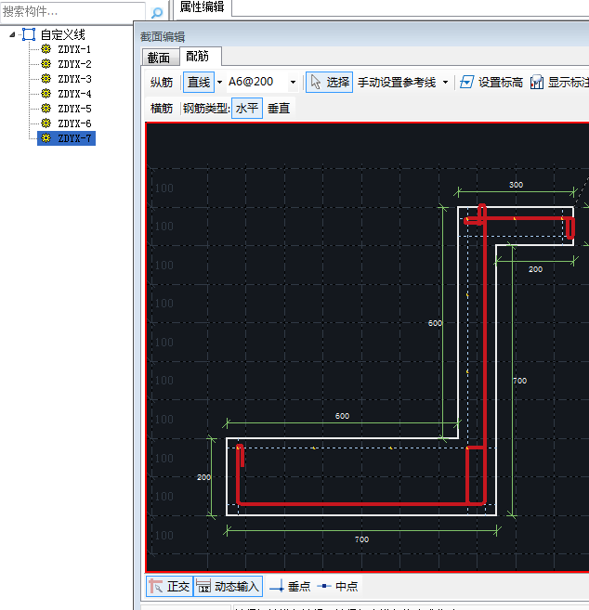Open the 属性编辑 tab
589x610 pixels.
pos(202,7)
